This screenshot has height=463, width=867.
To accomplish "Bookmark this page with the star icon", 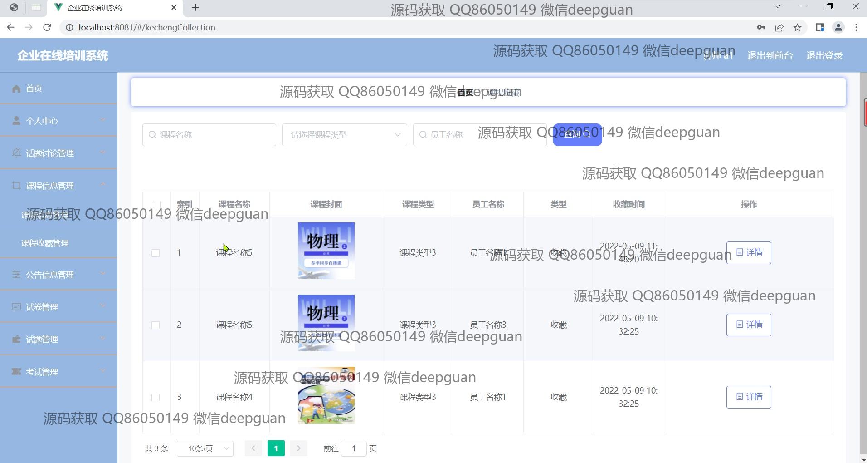I will pos(797,28).
